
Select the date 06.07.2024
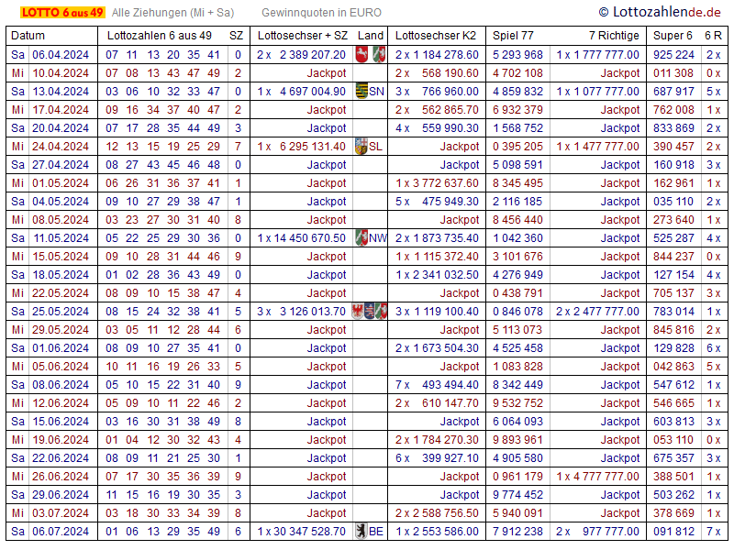(x=61, y=531)
